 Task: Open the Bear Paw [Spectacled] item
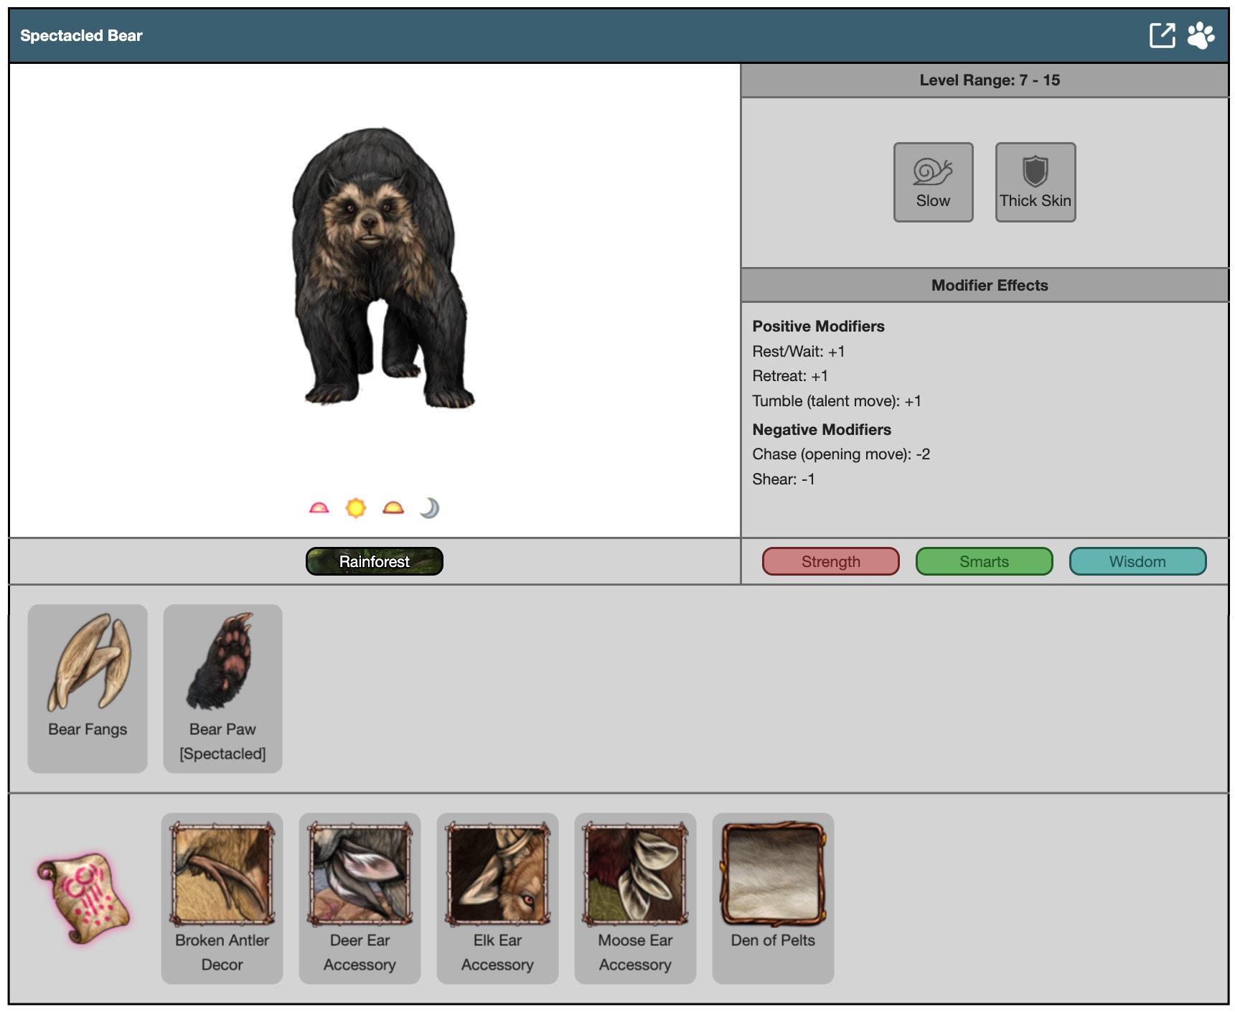coord(222,688)
